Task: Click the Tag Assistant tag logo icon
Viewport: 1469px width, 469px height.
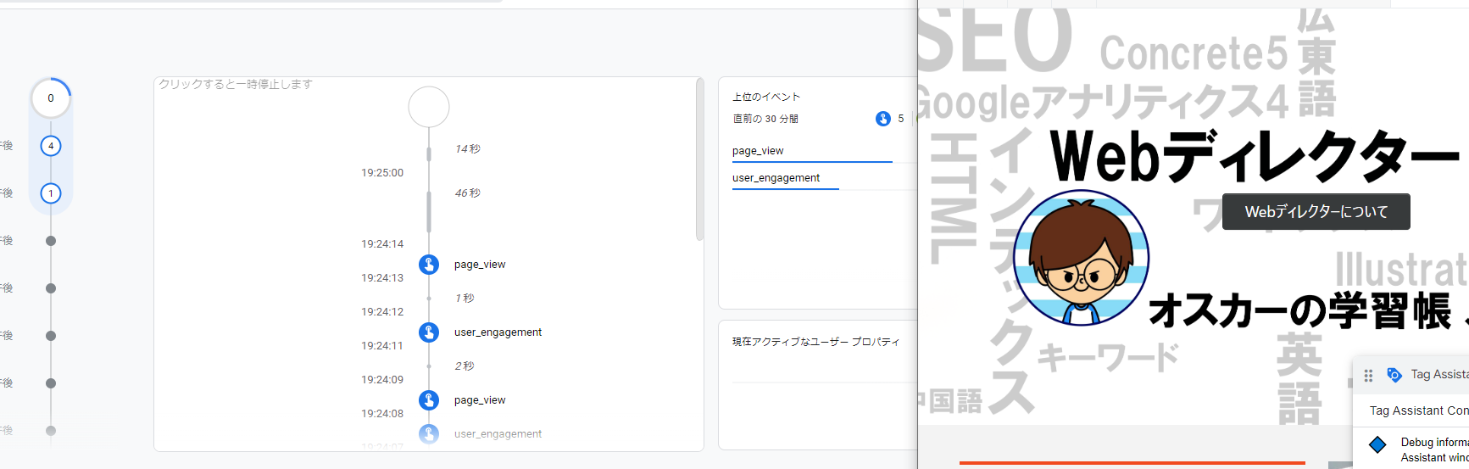Action: [x=1394, y=375]
